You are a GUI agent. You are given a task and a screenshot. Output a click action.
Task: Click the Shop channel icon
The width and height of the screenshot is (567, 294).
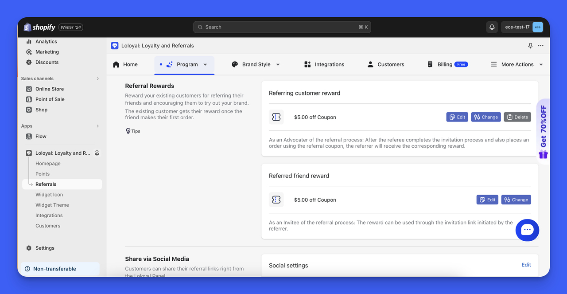(29, 110)
